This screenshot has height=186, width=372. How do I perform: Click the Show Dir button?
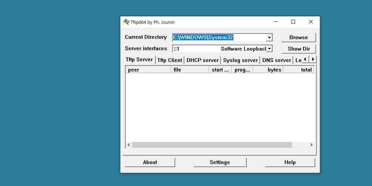[299, 49]
